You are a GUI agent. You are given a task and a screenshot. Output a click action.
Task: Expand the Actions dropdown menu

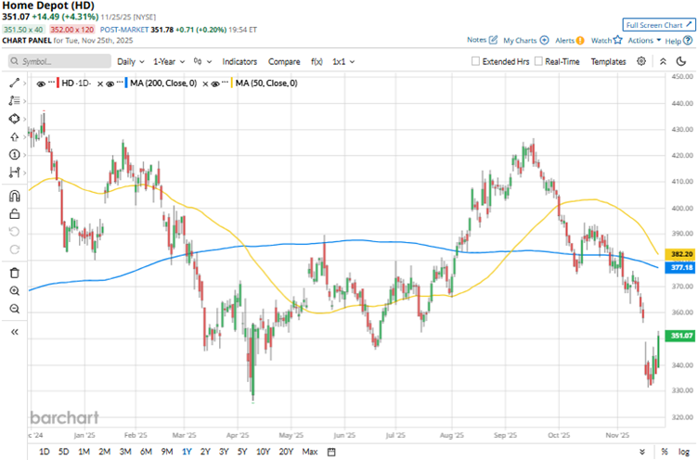[x=644, y=41]
